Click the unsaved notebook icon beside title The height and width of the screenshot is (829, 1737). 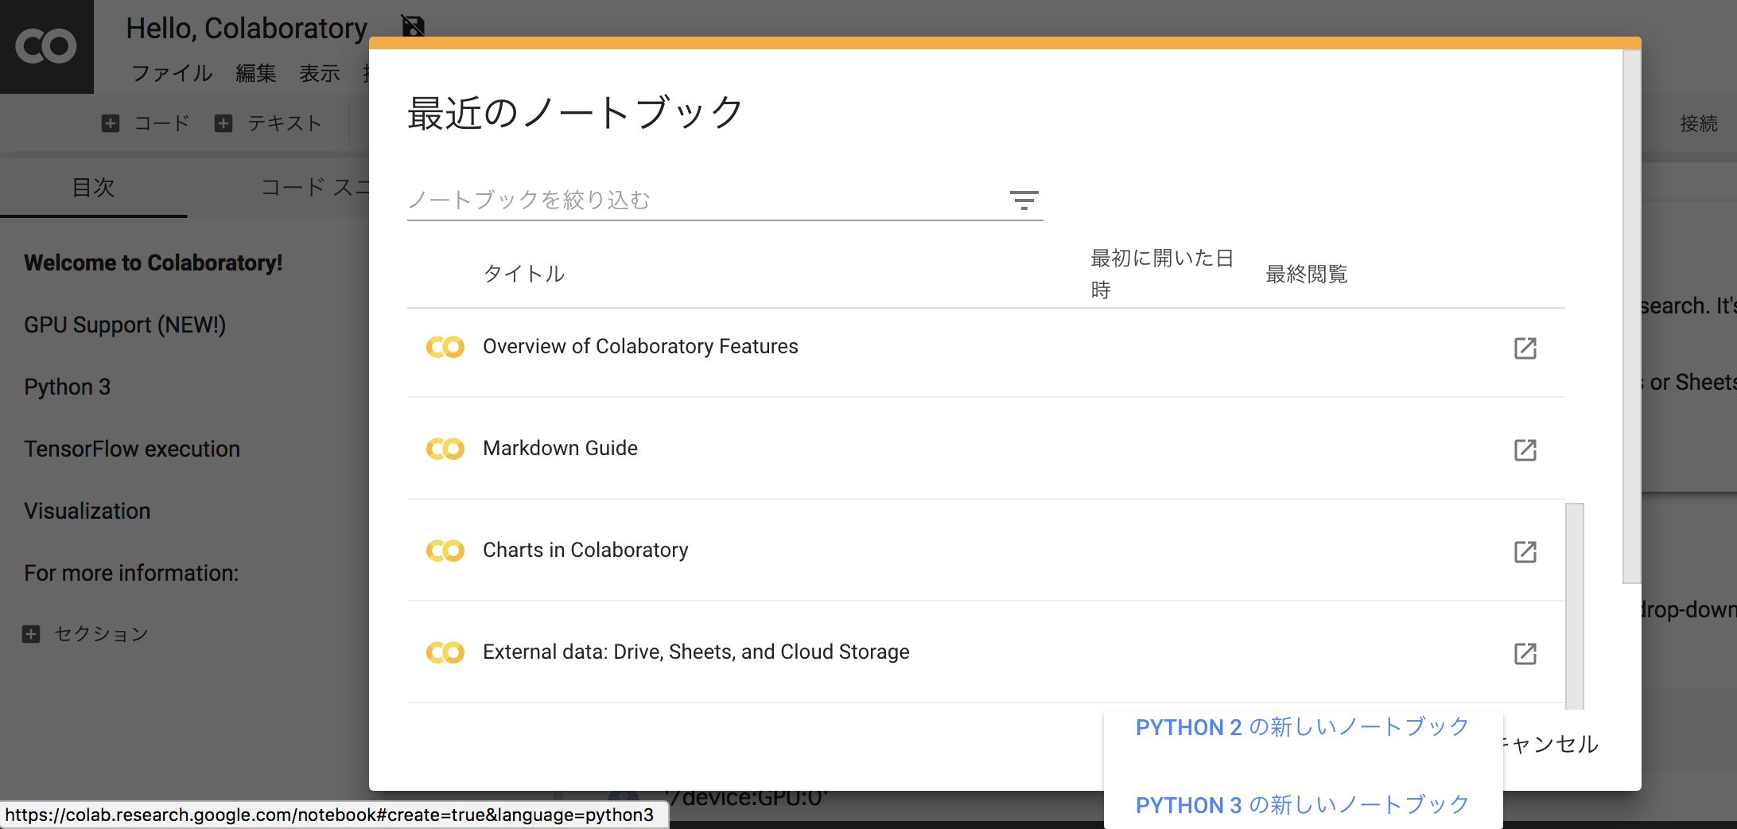413,25
